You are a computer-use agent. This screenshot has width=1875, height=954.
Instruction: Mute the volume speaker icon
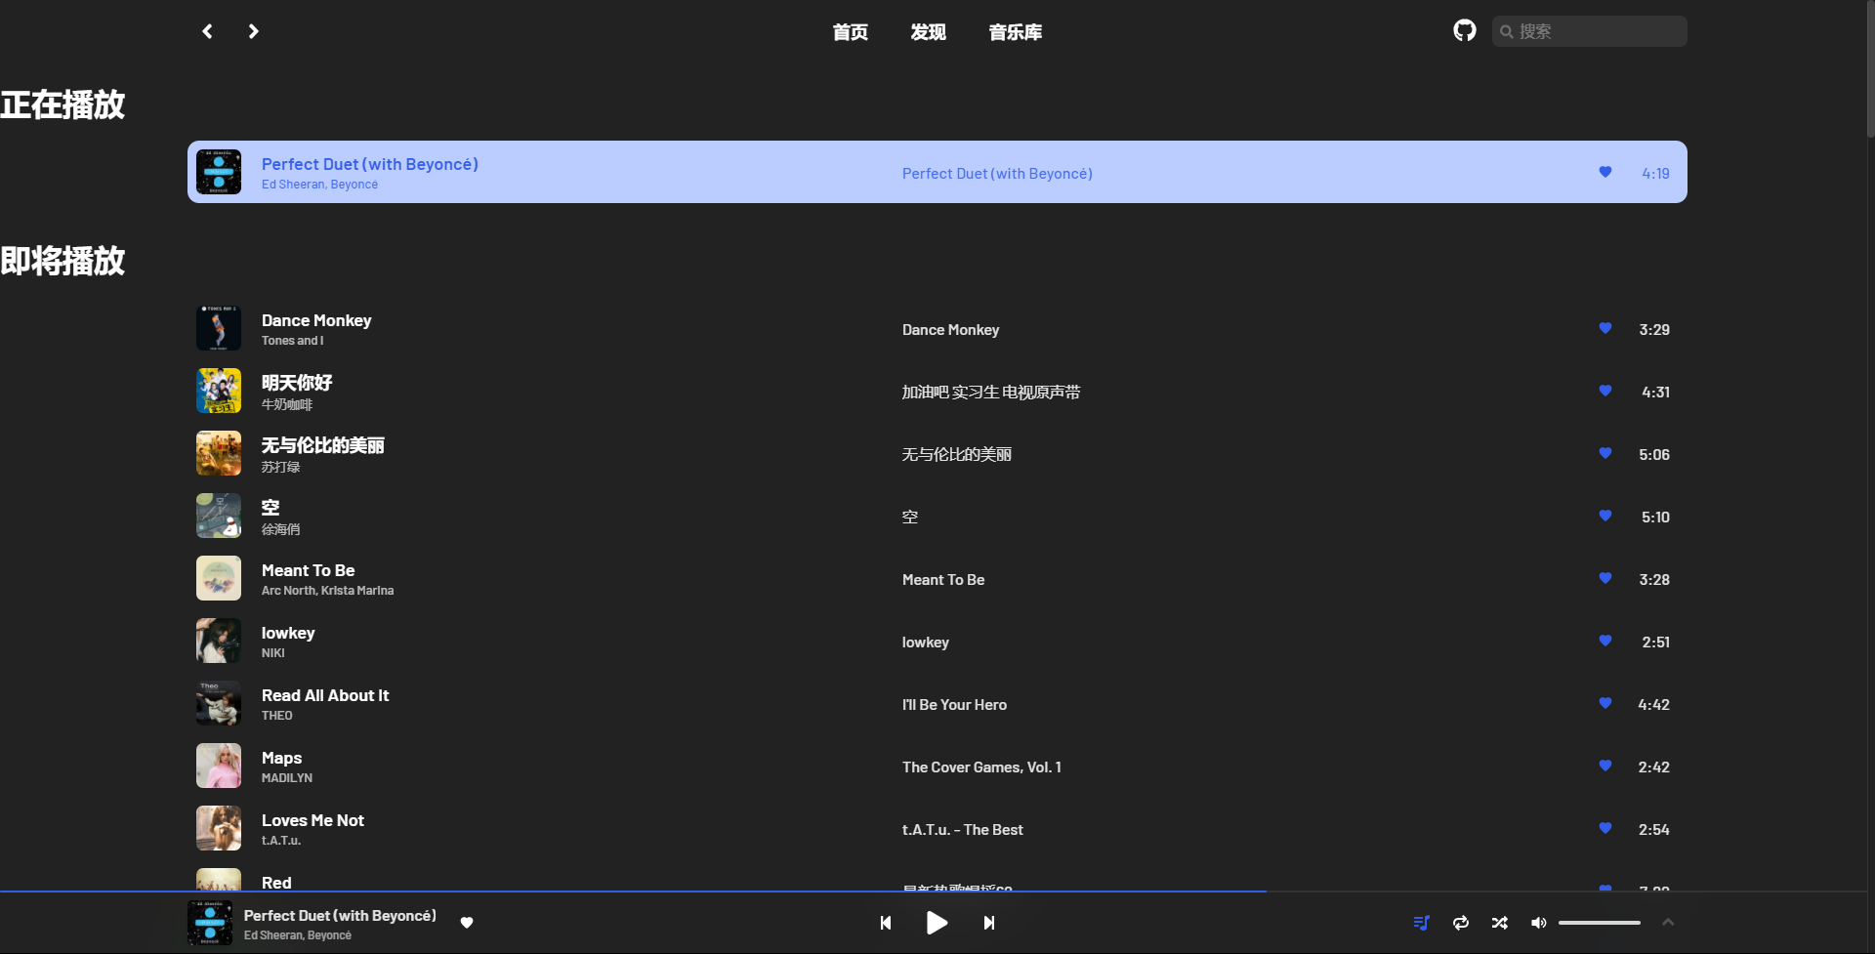pos(1539,923)
